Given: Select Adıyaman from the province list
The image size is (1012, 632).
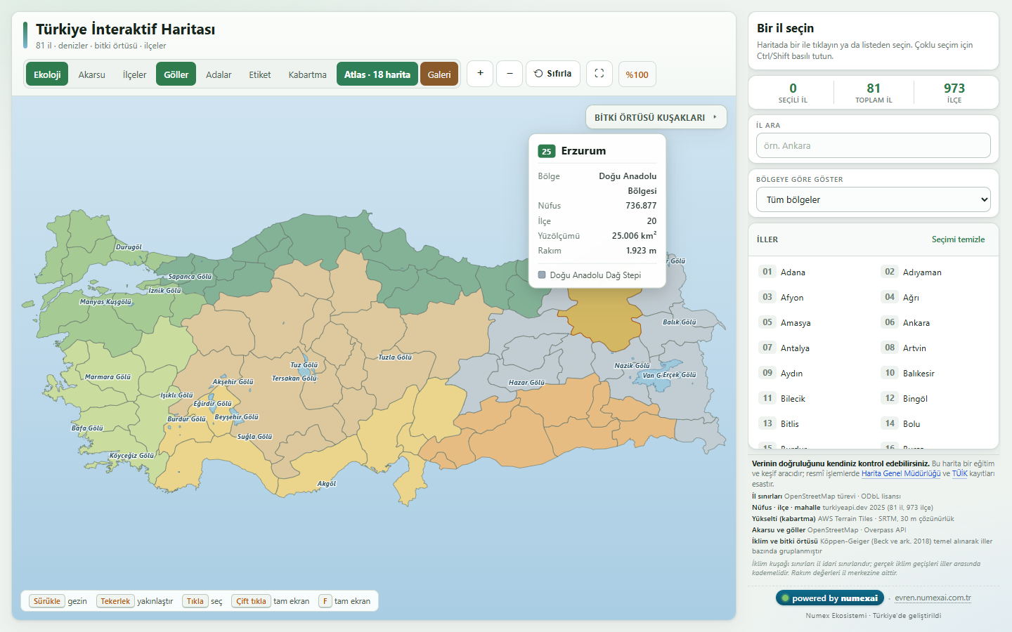Looking at the screenshot, I should tap(936, 272).
